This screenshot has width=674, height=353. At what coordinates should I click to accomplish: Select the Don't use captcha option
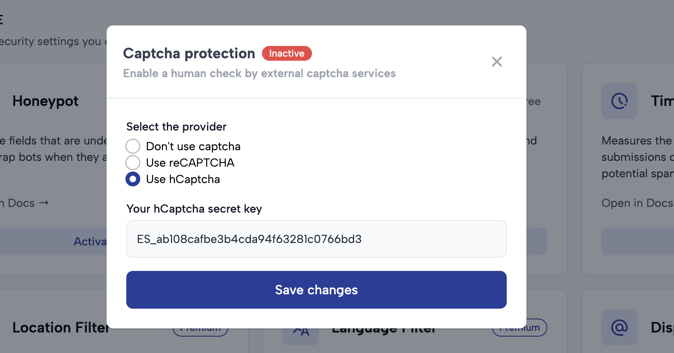pyautogui.click(x=132, y=146)
